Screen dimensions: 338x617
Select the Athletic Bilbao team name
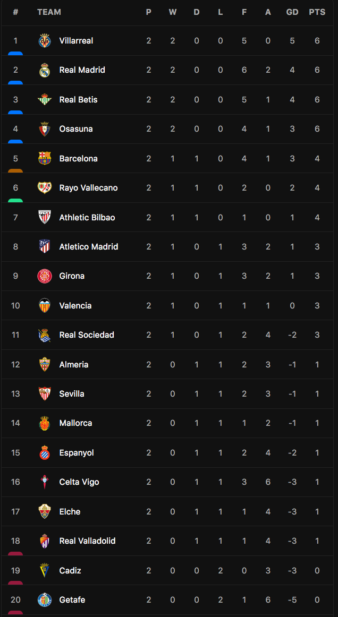pyautogui.click(x=87, y=217)
